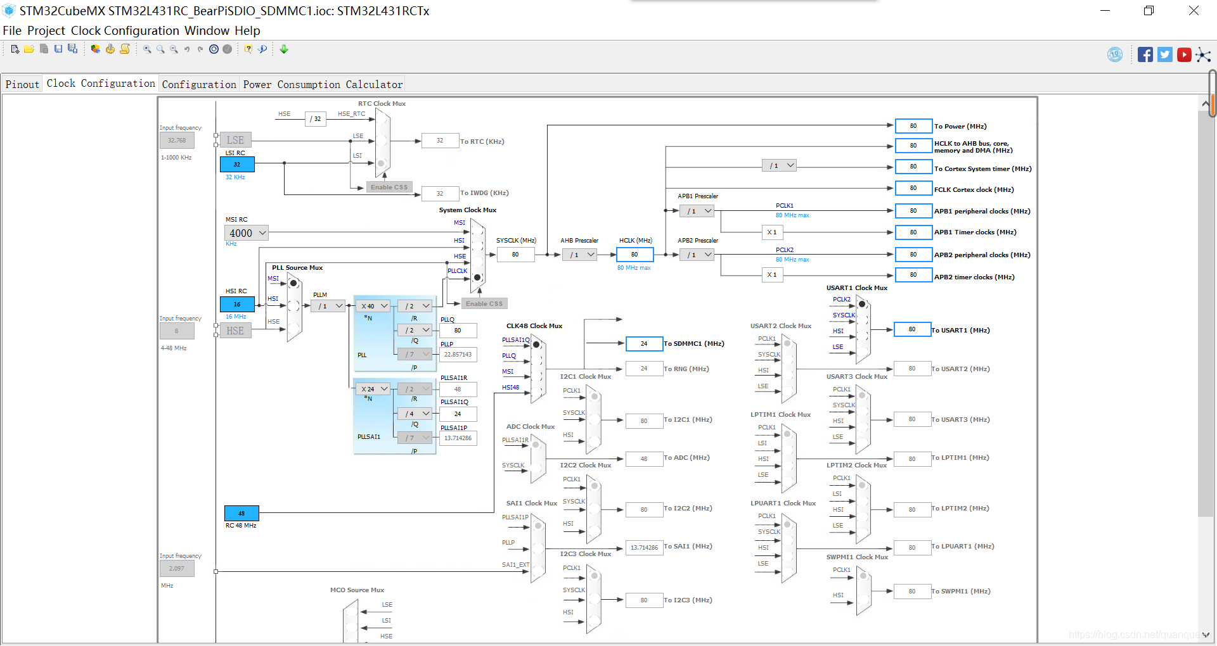Open the Project menu

click(x=46, y=30)
